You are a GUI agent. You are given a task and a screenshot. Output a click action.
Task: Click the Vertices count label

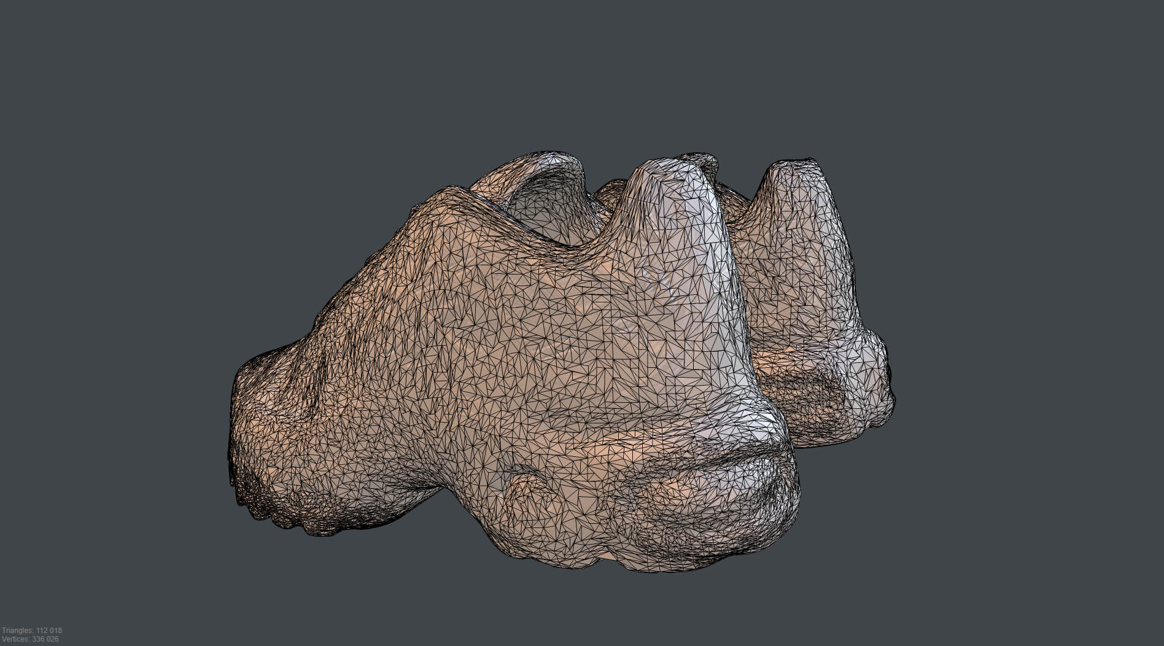(x=31, y=639)
